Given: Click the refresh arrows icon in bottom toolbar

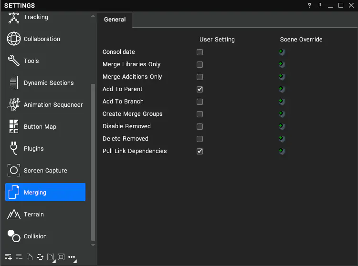Looking at the screenshot, I should pyautogui.click(x=40, y=257).
